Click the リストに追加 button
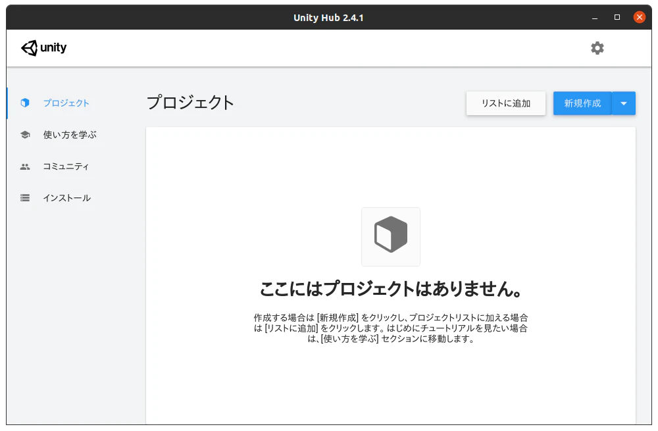The width and height of the screenshot is (658, 431). coord(505,103)
